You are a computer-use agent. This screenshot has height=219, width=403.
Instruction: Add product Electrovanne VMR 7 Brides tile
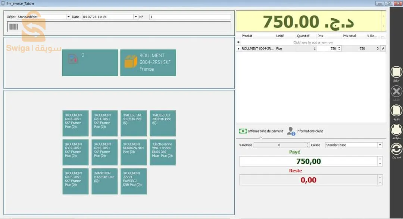(163, 152)
